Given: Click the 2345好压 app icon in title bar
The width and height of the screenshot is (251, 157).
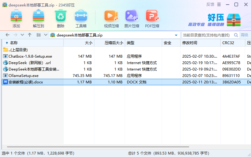Looking at the screenshot, I should coord(5,5).
